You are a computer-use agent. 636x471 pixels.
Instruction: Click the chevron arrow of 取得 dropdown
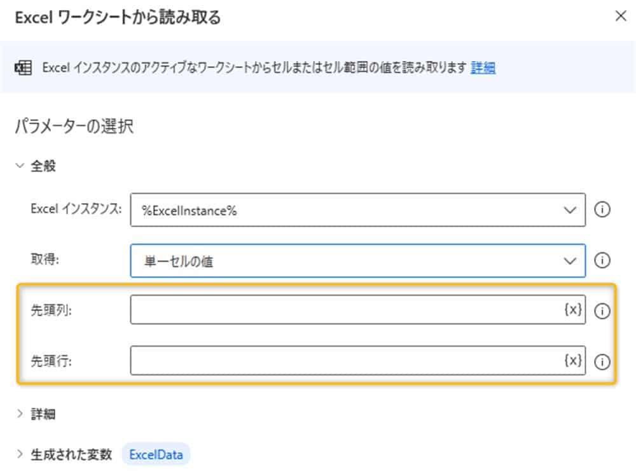click(569, 261)
